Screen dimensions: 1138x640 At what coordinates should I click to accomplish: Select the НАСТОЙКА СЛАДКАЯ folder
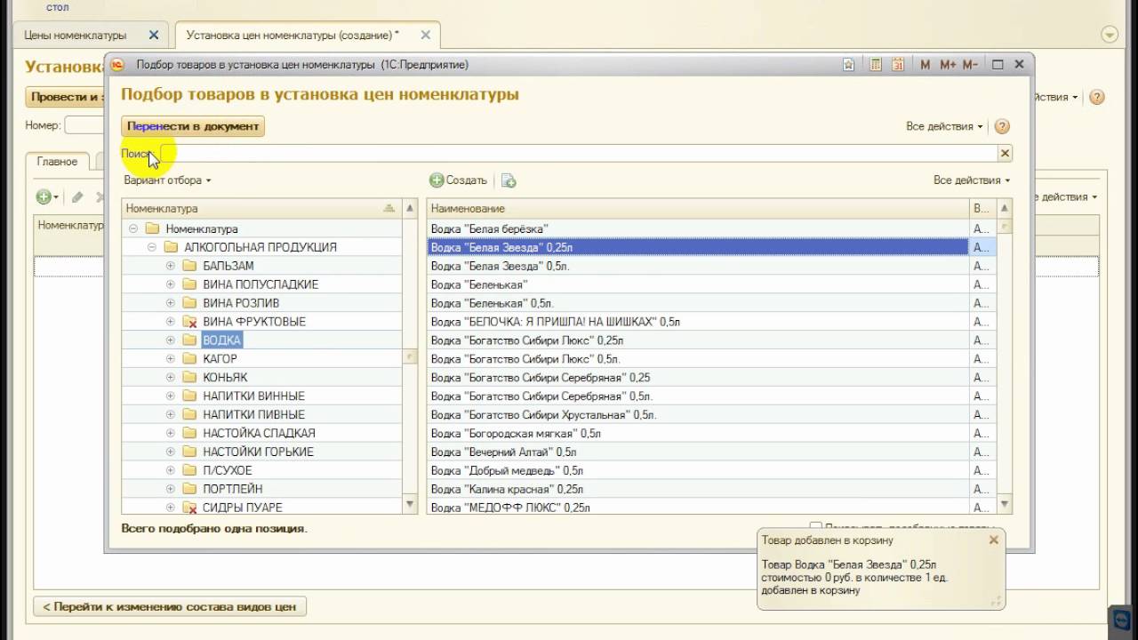tap(259, 434)
